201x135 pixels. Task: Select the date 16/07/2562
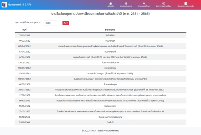[x=24, y=84]
